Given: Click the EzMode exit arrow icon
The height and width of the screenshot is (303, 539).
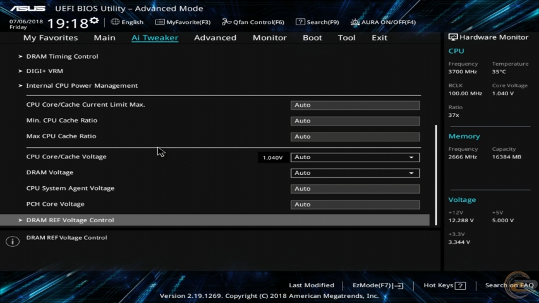Looking at the screenshot, I should [x=399, y=285].
